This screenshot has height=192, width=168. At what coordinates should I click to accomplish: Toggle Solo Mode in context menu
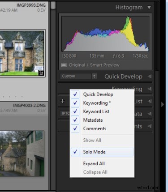(102, 152)
